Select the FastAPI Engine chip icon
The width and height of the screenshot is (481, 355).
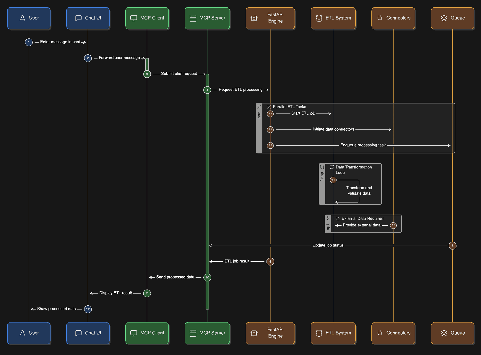254,18
